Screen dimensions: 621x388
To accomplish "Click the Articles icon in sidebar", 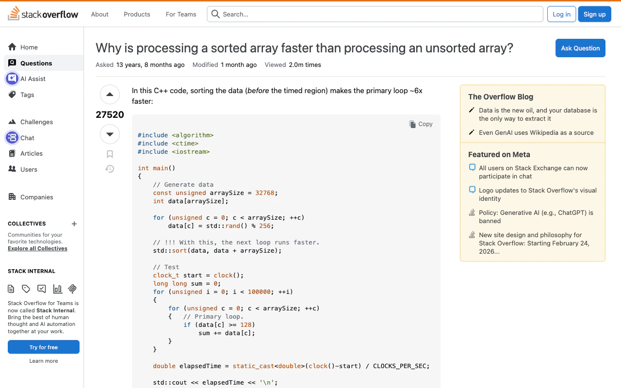I will pos(12,153).
